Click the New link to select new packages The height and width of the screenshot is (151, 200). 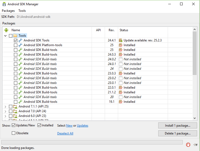(x=69, y=126)
